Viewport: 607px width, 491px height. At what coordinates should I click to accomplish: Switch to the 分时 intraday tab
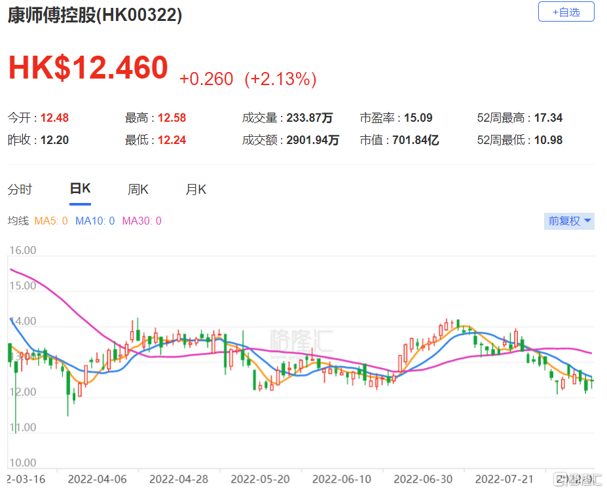(20, 189)
